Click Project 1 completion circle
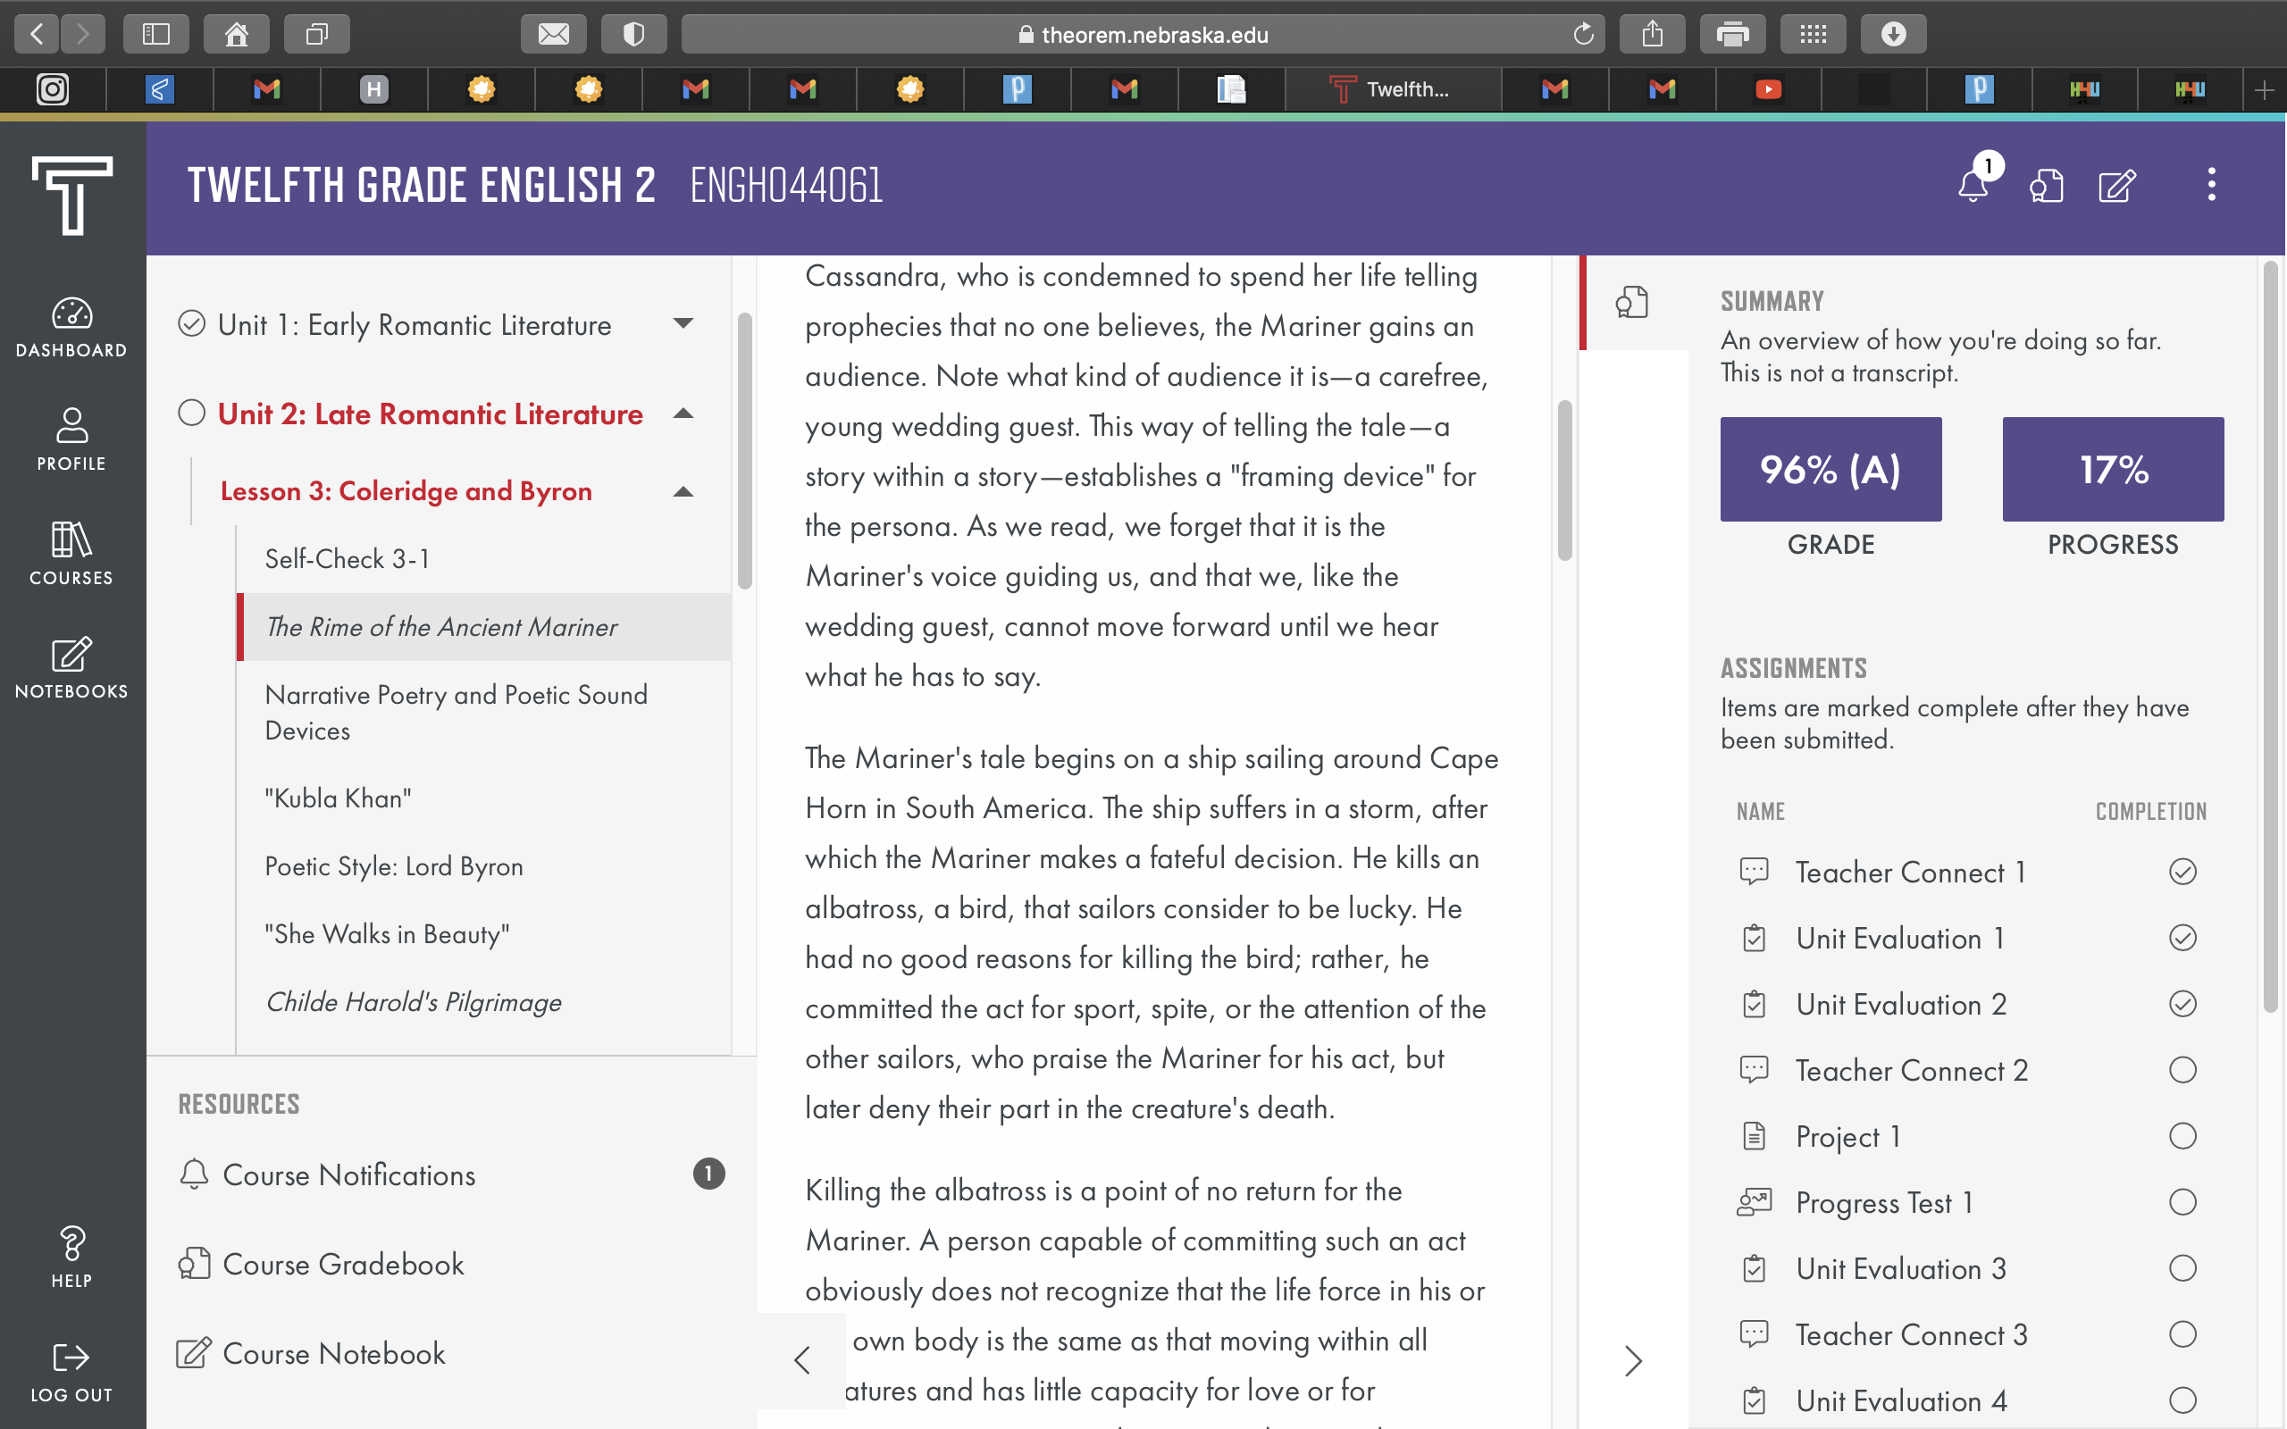 tap(2182, 1136)
